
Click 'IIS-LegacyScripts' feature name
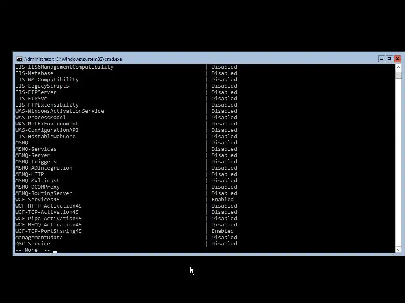click(42, 86)
